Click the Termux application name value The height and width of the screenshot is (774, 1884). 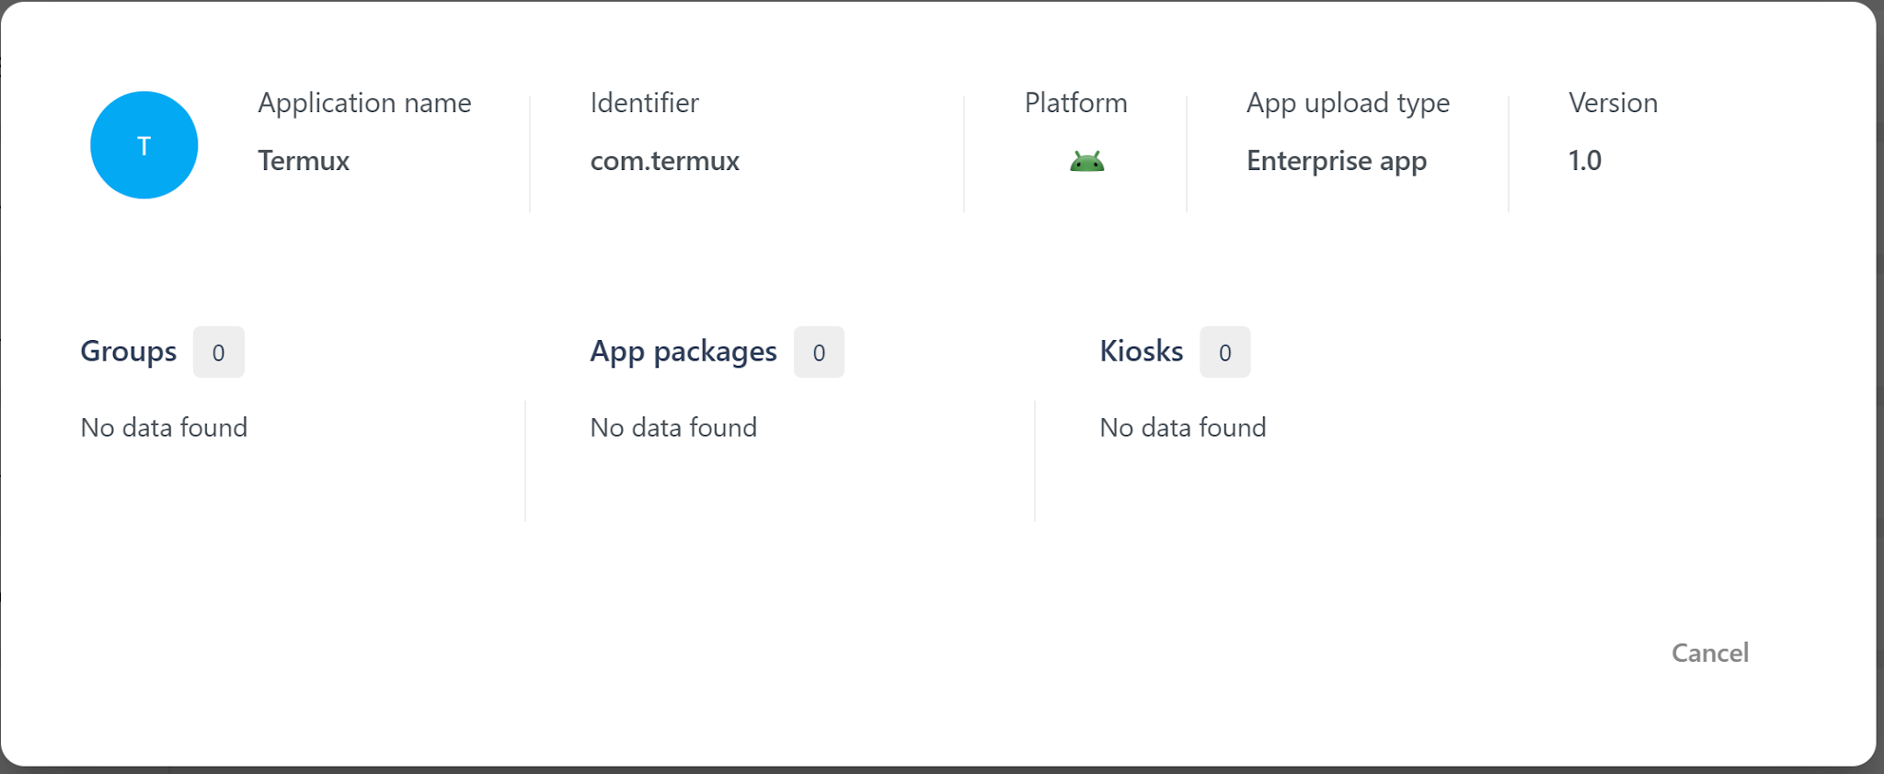[304, 161]
